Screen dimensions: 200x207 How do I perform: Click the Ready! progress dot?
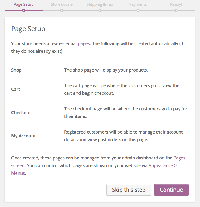tap(176, 10)
